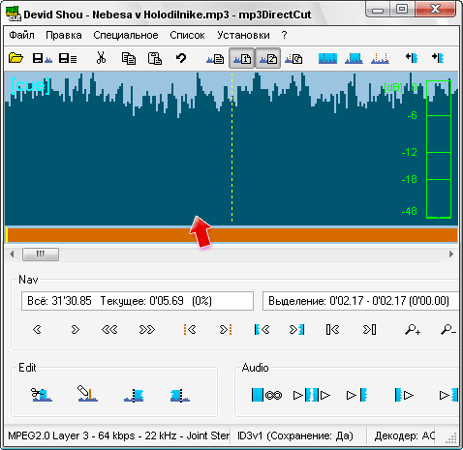Click the Декодер status bar entry

tap(405, 435)
